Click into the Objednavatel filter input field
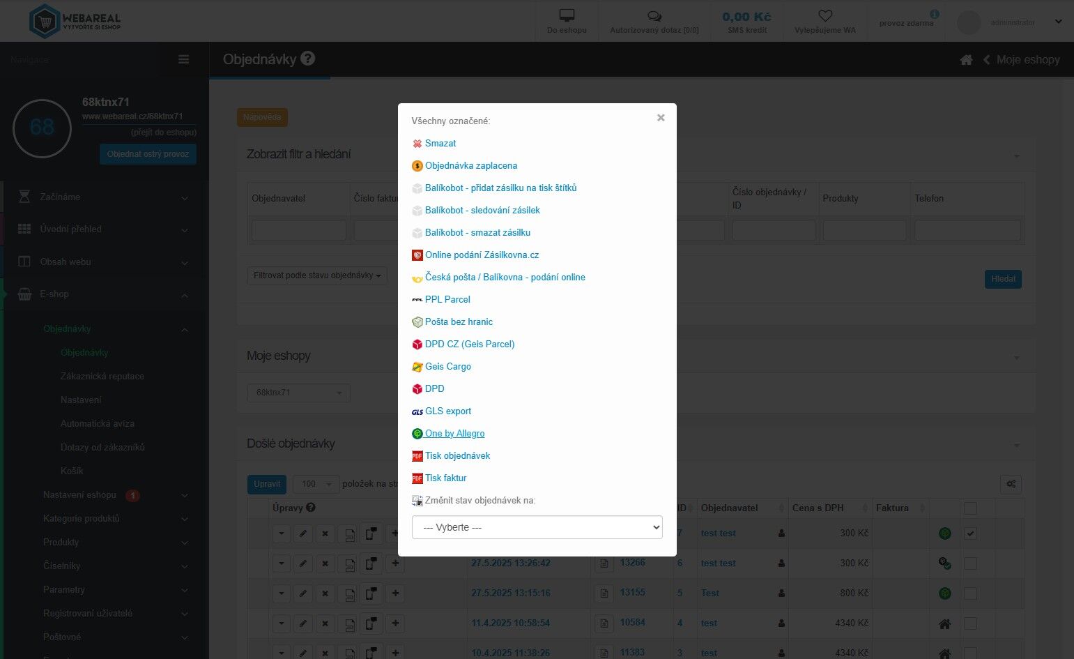Image resolution: width=1074 pixels, height=659 pixels. [299, 230]
